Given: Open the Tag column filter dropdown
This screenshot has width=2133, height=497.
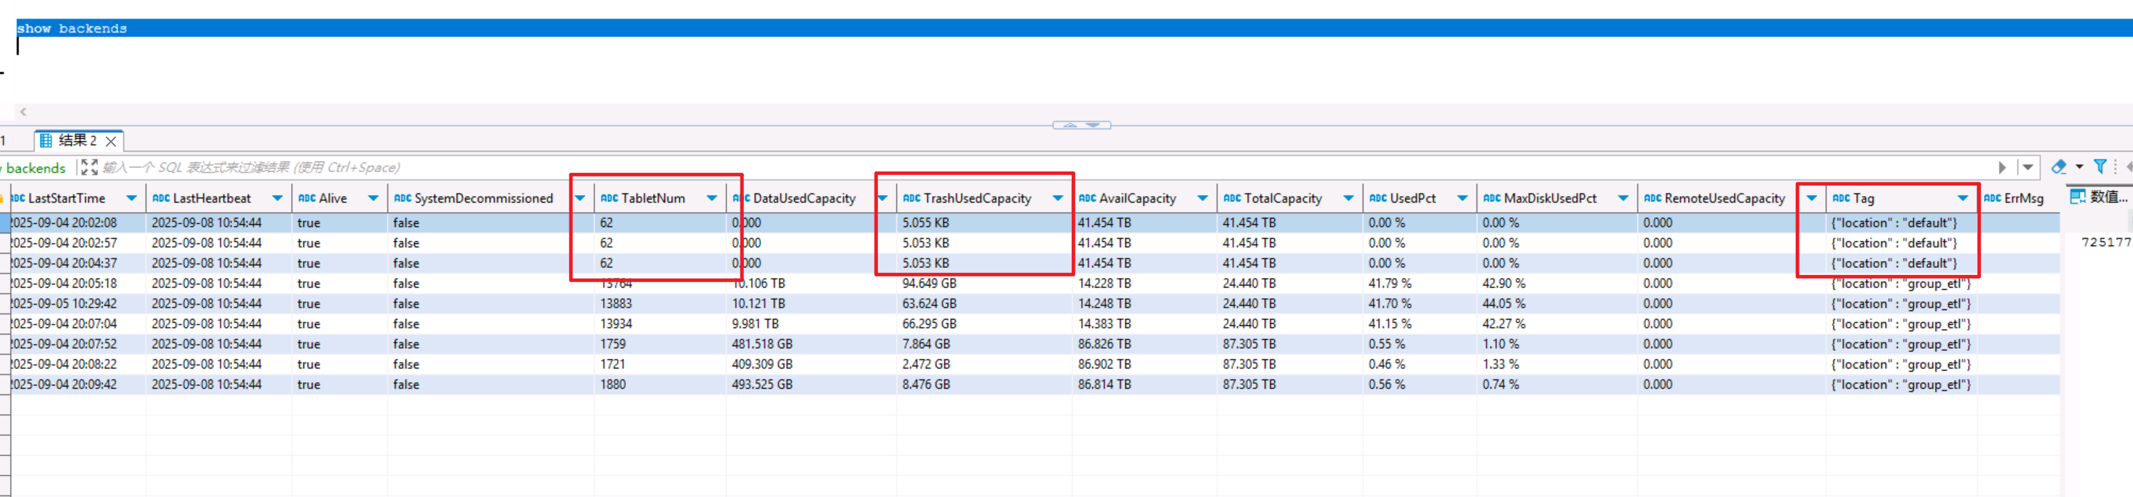Looking at the screenshot, I should coord(1963,199).
